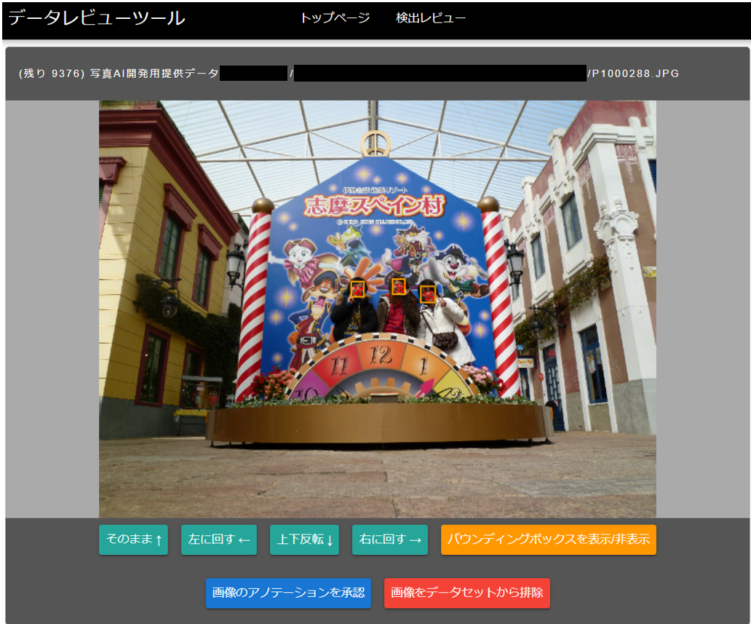Screen dimensions: 751x624
Task: Flip image with 上下反転↓ button
Action: pos(305,540)
